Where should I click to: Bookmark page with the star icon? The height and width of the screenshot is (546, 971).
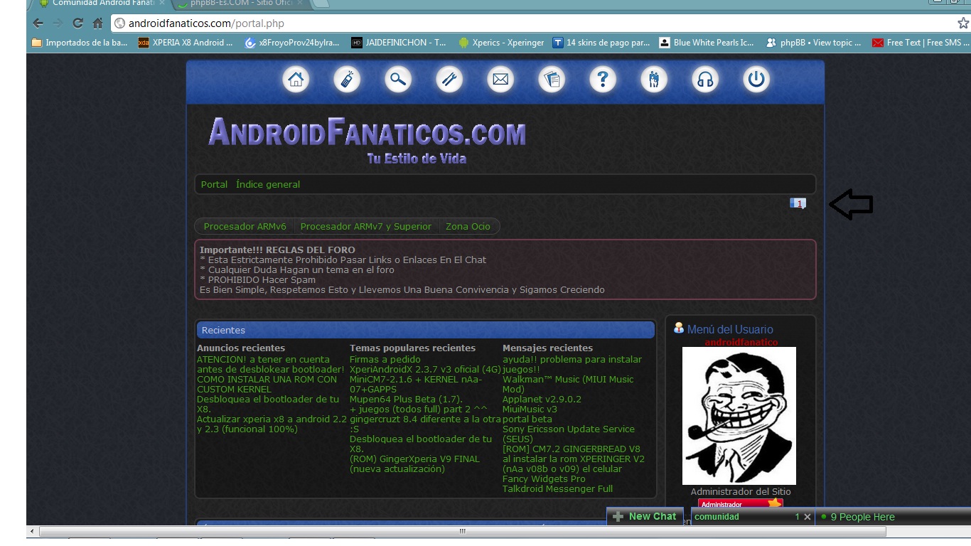click(962, 23)
